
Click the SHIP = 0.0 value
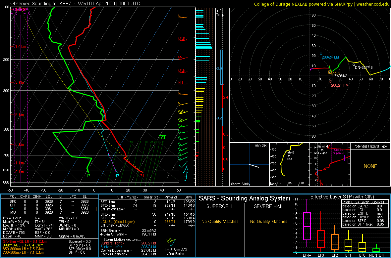point(77,252)
